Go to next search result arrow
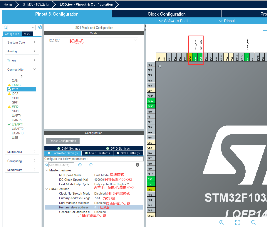 [x=91, y=165]
